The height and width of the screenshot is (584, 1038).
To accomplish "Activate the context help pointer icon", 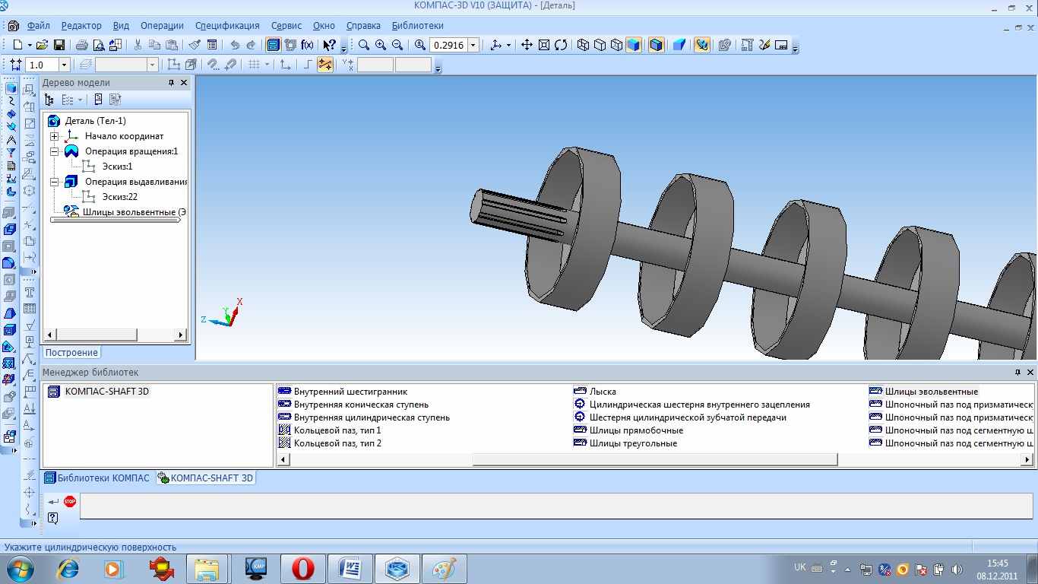I will click(x=329, y=45).
